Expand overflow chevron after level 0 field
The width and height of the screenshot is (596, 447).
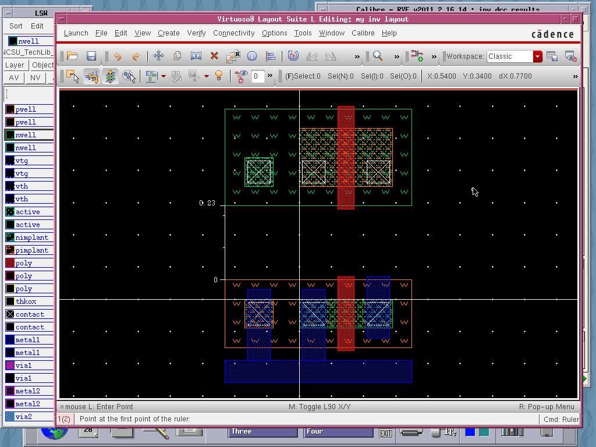[x=270, y=76]
